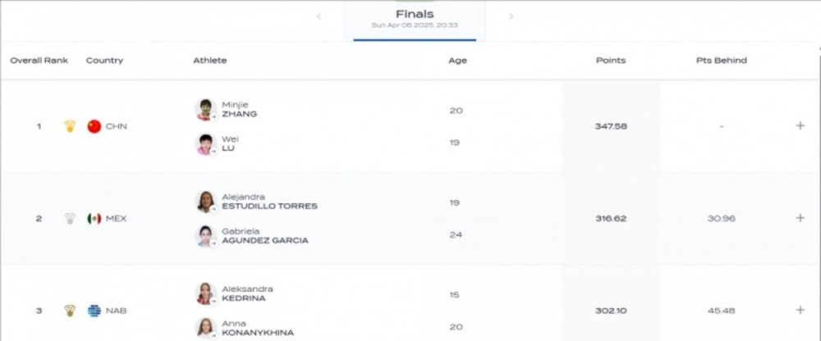
Task: Open Gabriela Agundez Garcia athlete link
Action: (265, 236)
